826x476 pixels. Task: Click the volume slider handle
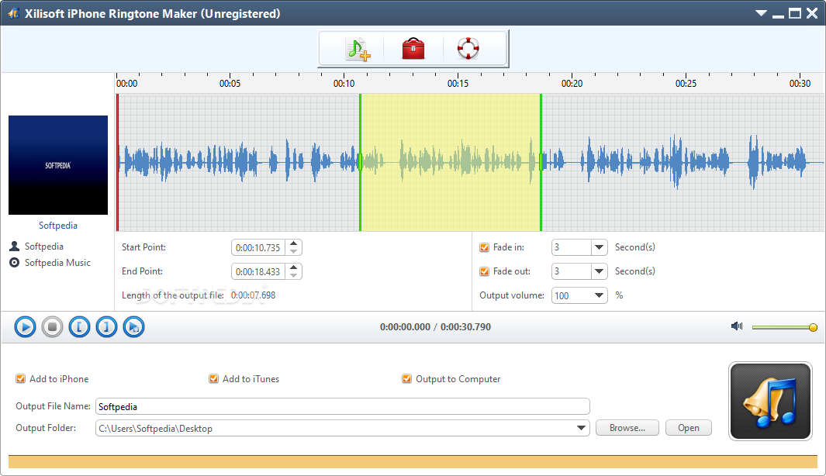click(x=813, y=327)
